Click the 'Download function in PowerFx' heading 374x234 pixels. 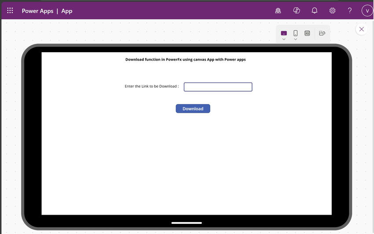point(186,60)
